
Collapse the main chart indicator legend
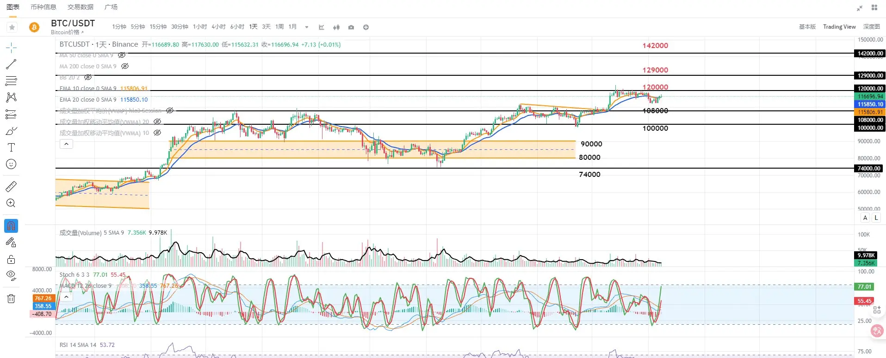point(66,144)
